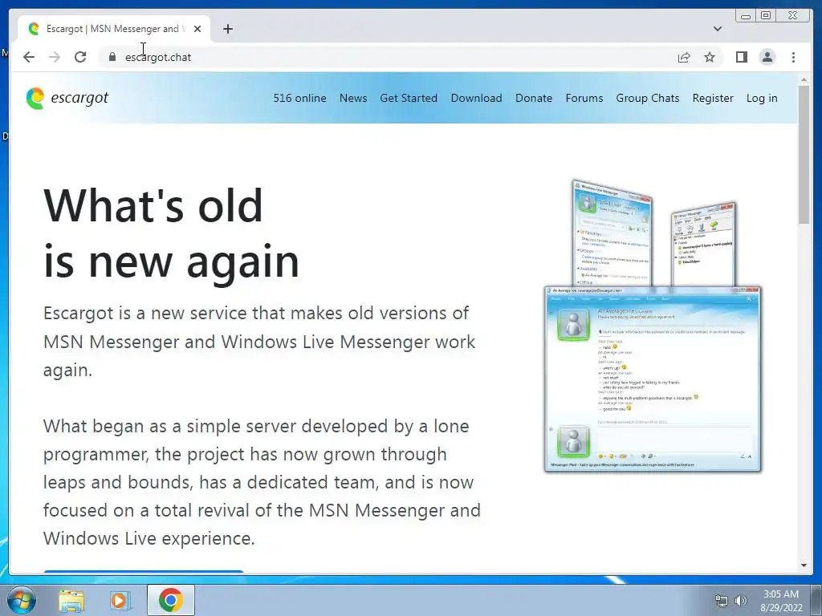Click the Chrome back arrow
The image size is (822, 616).
tap(29, 57)
